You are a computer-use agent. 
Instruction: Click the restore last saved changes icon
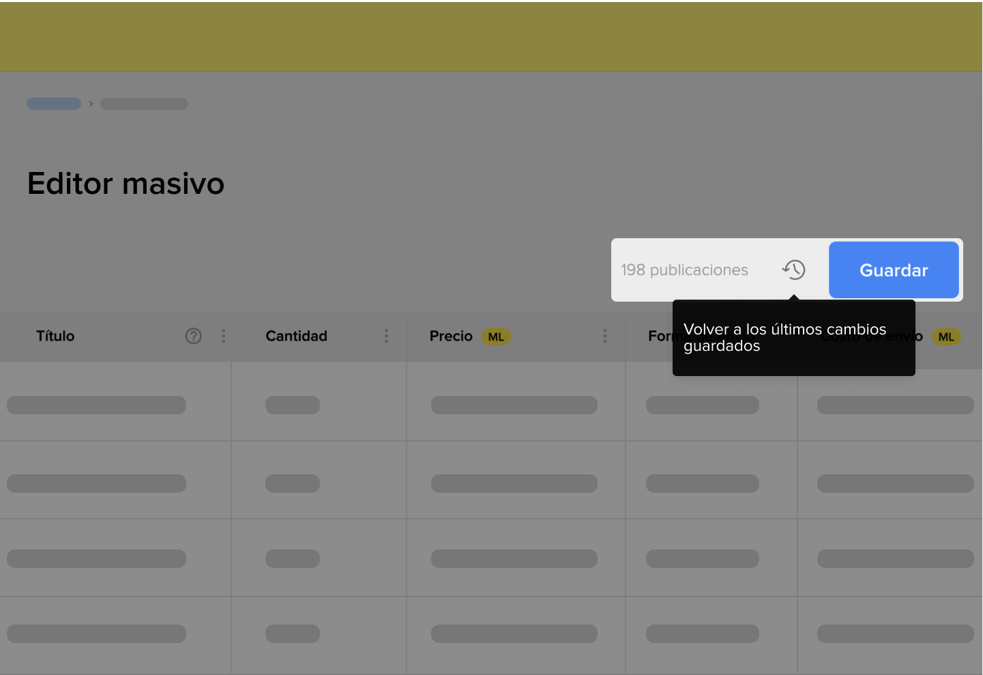click(793, 270)
